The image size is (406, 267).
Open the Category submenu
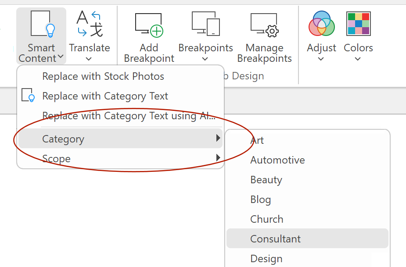(120, 139)
